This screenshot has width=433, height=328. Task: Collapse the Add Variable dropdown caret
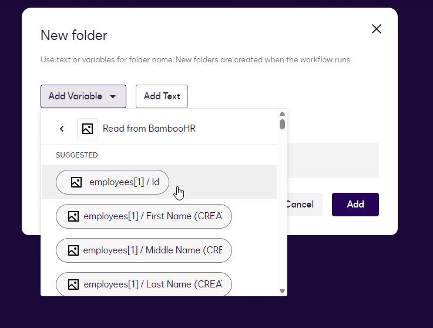(x=113, y=96)
